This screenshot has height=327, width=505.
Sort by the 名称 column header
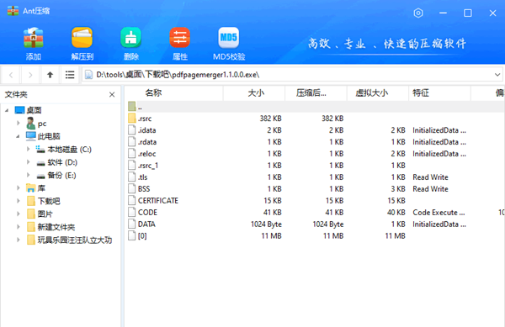point(174,93)
